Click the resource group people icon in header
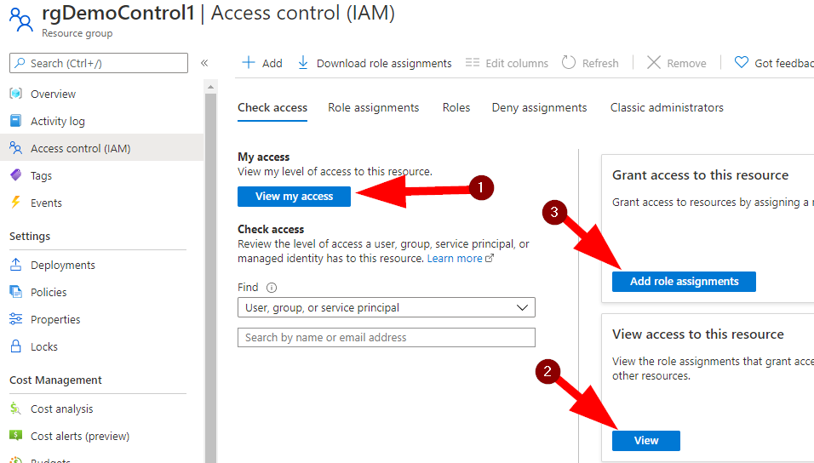Screen dimensions: 814x463 tap(20, 20)
